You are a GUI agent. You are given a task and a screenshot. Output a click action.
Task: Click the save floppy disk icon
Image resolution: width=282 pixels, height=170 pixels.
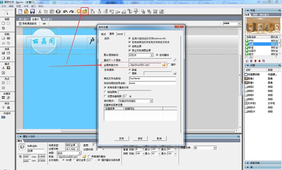pos(33,11)
